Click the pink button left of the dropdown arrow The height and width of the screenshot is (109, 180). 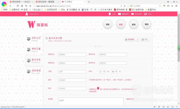(130, 39)
